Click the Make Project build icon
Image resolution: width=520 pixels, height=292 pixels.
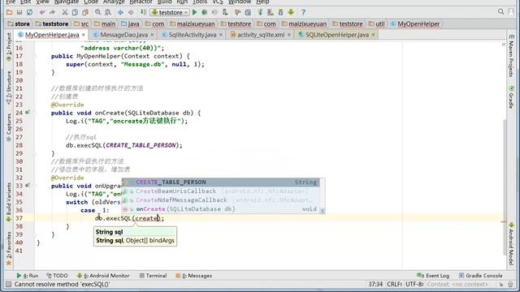tap(143, 13)
